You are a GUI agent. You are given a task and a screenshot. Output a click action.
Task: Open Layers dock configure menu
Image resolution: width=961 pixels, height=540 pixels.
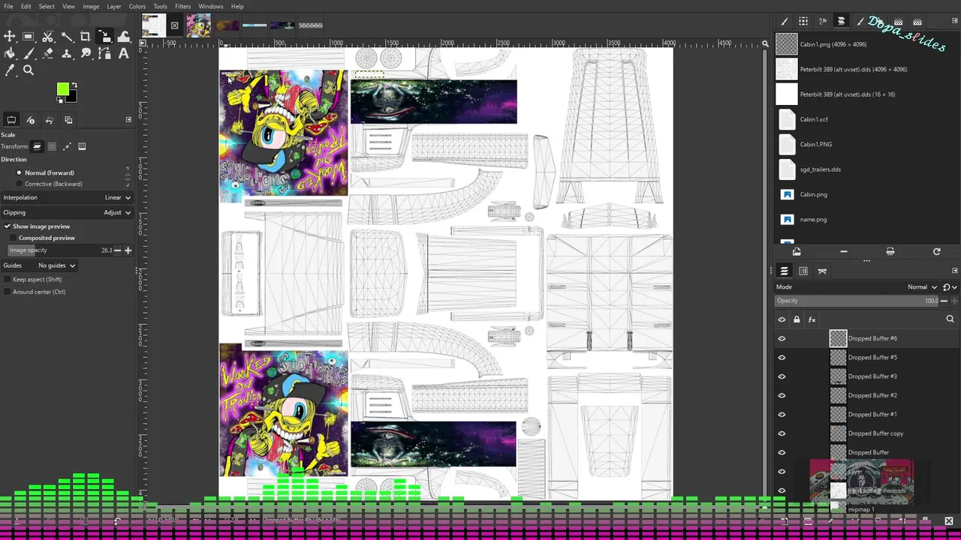[x=955, y=271]
